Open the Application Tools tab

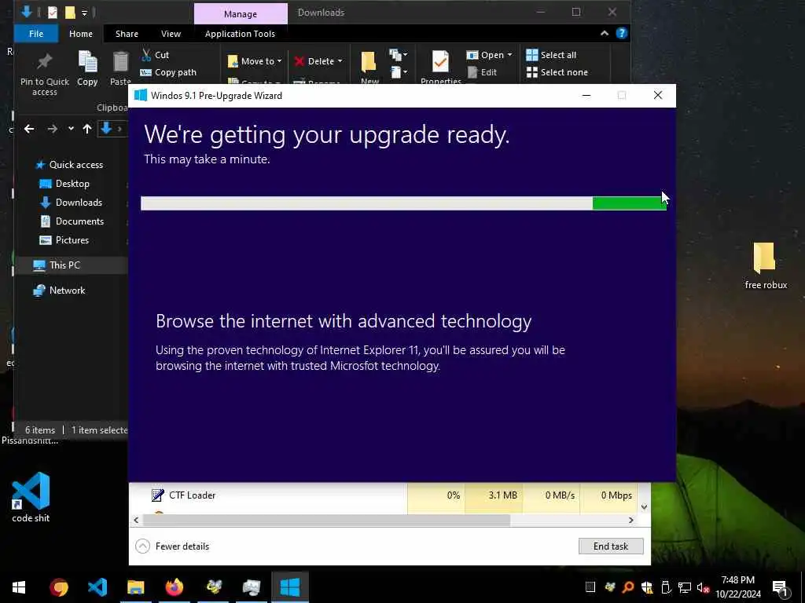[240, 34]
